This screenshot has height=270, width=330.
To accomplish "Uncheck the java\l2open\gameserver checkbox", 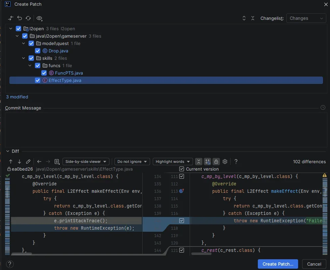I will point(25,36).
